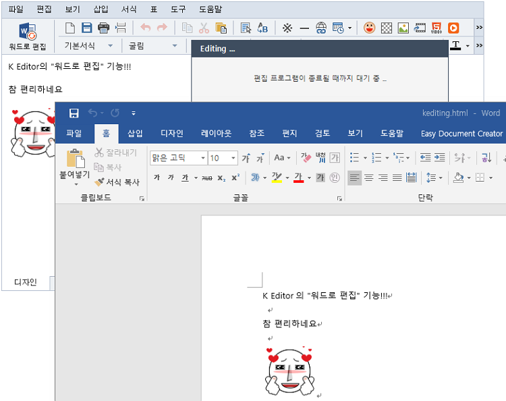
Task: Open the 맑은 고딕 font name dropdown in Word
Action: (203, 158)
